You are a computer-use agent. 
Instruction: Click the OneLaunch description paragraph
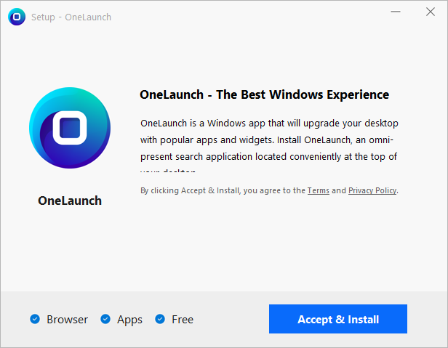click(x=269, y=139)
